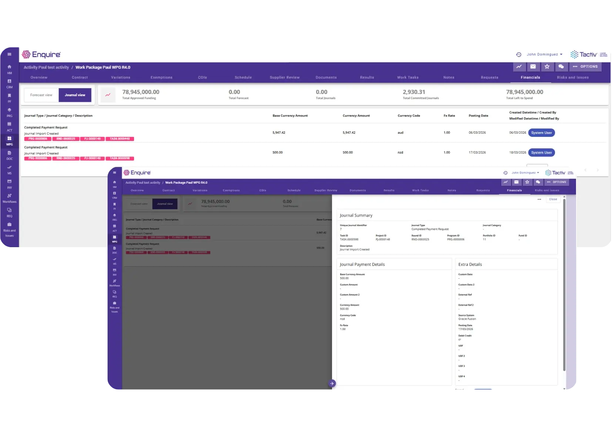This screenshot has height=437, width=612.
Task: Click the chart icon button next to Journal view
Action: 108,95
